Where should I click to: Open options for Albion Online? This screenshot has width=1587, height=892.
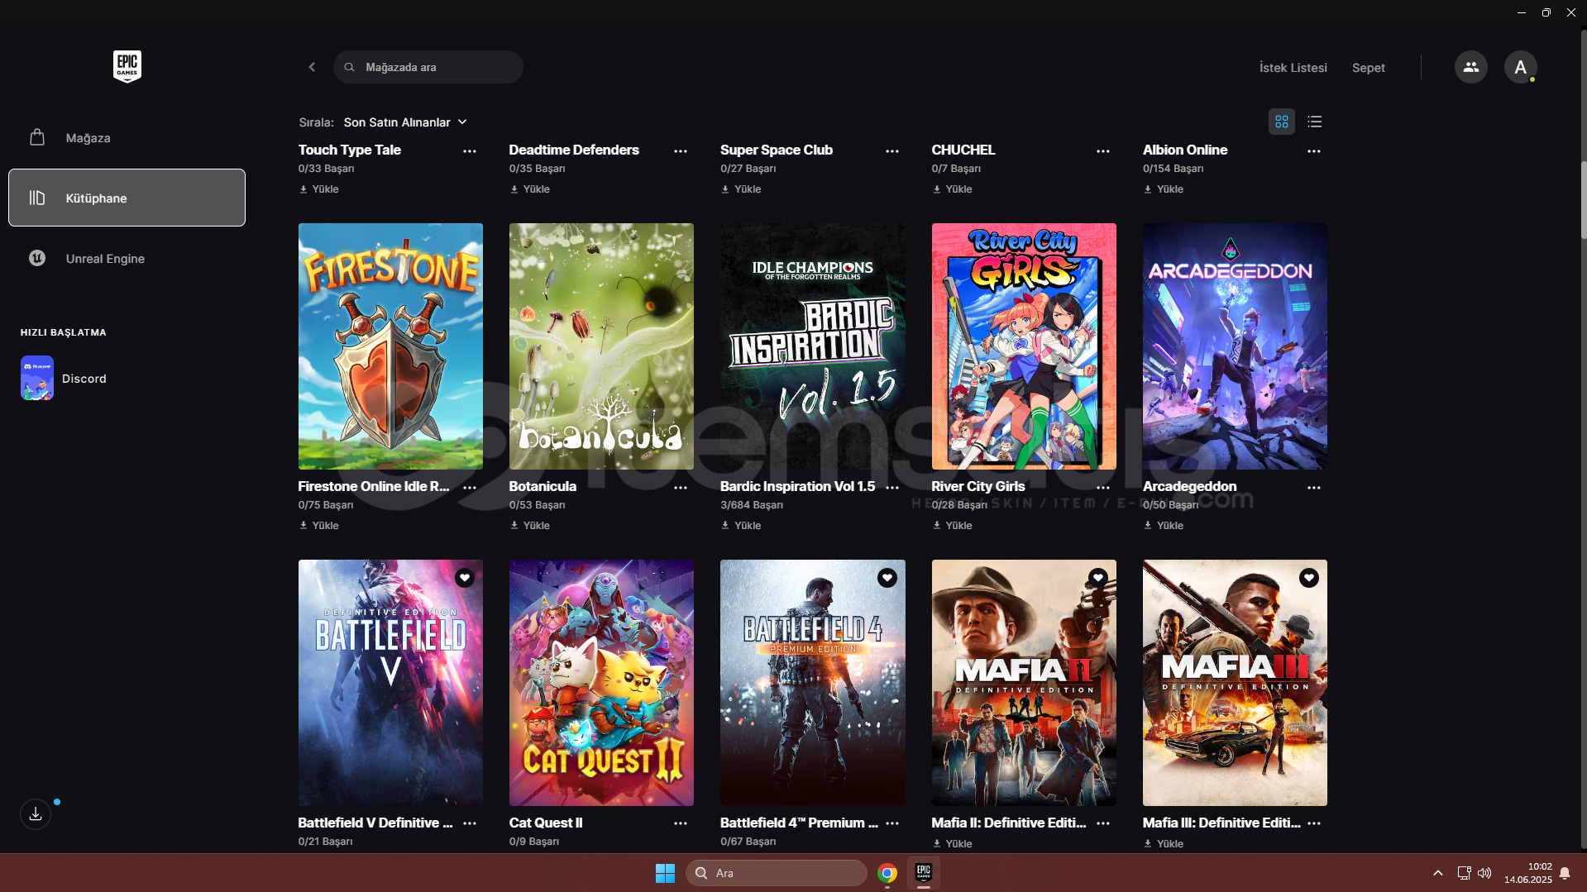coord(1313,151)
